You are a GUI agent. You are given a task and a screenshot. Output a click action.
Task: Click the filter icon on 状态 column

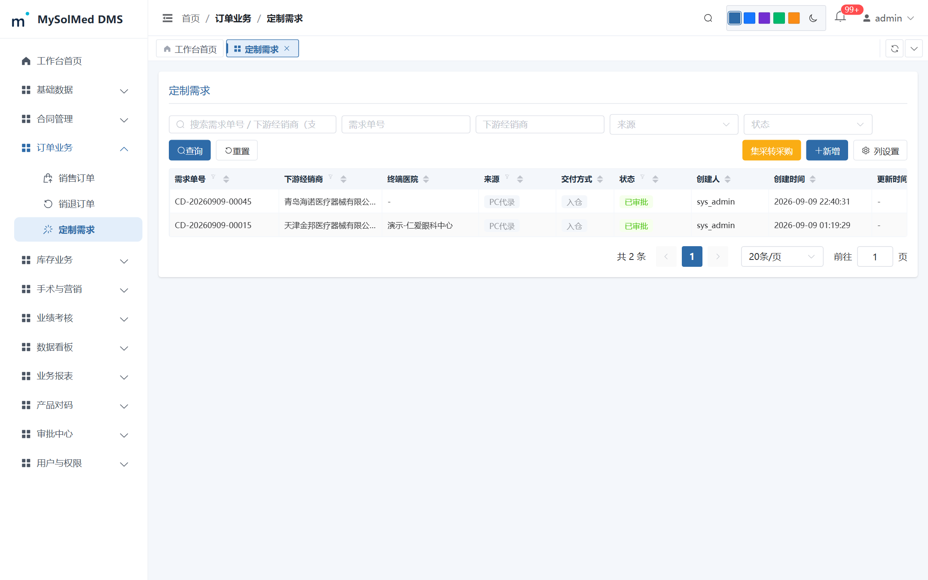(x=642, y=177)
